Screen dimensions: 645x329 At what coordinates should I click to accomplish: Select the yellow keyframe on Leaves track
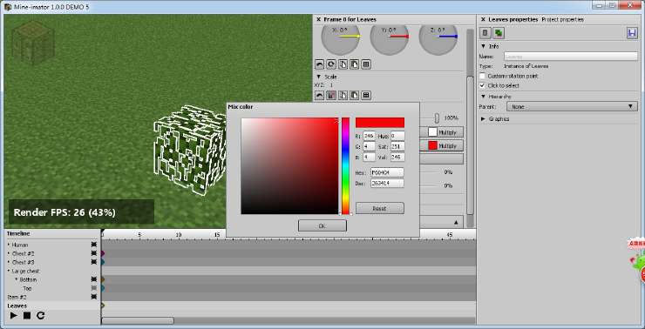(x=103, y=305)
